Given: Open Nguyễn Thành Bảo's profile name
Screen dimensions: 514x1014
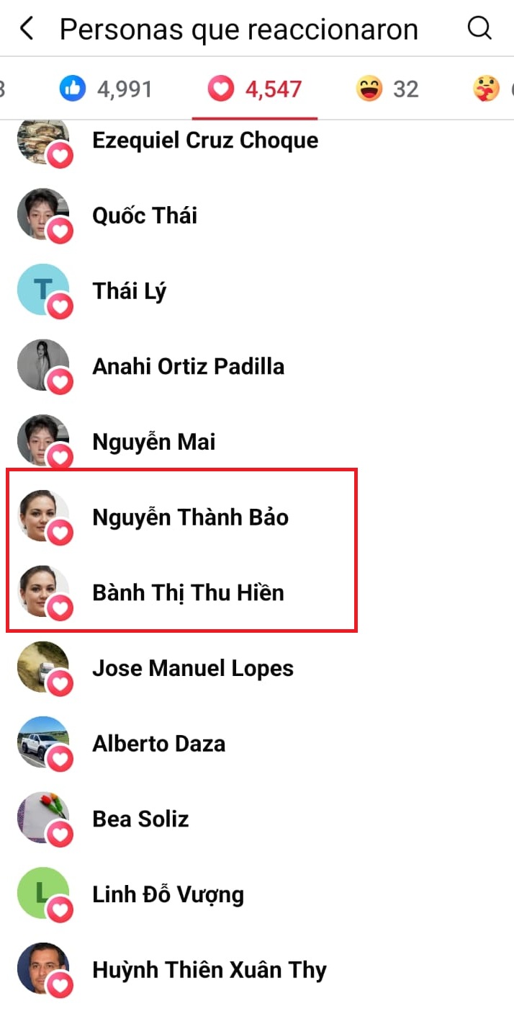Looking at the screenshot, I should click(191, 517).
